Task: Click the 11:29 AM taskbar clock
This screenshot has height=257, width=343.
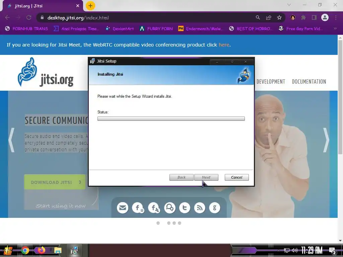Action: [312, 250]
